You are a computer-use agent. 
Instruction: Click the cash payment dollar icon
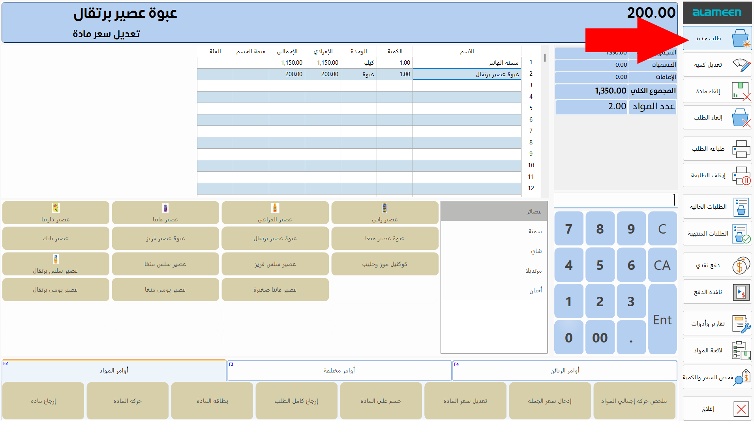tap(741, 265)
